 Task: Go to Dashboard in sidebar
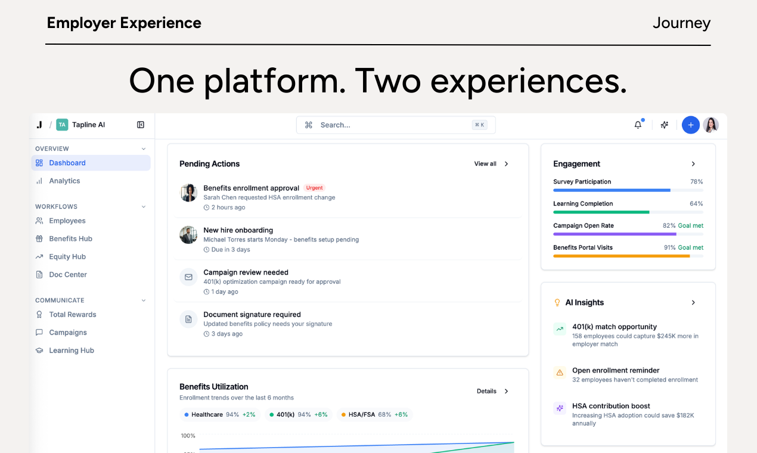click(x=91, y=163)
